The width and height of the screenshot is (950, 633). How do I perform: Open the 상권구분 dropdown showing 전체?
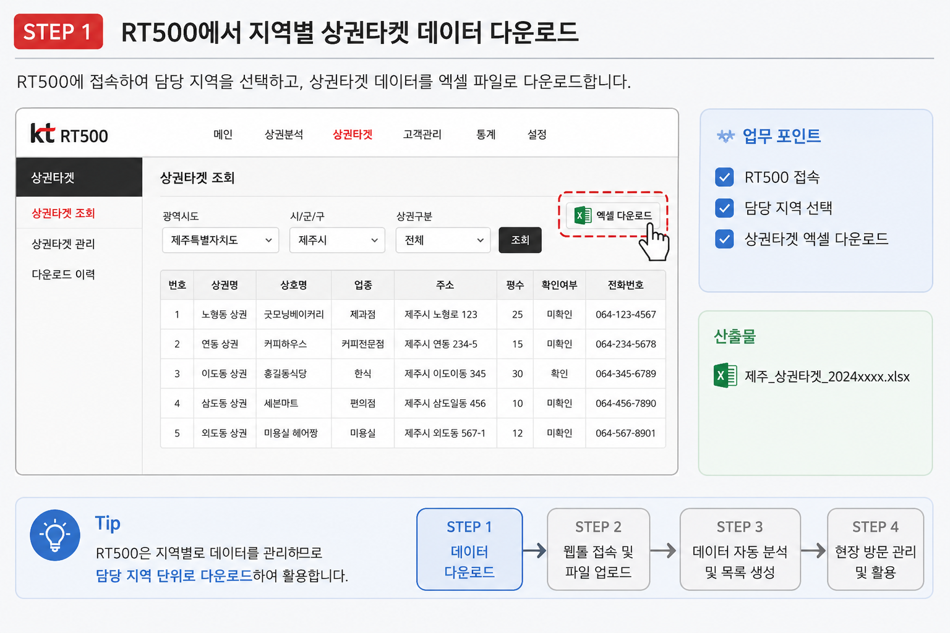(443, 240)
